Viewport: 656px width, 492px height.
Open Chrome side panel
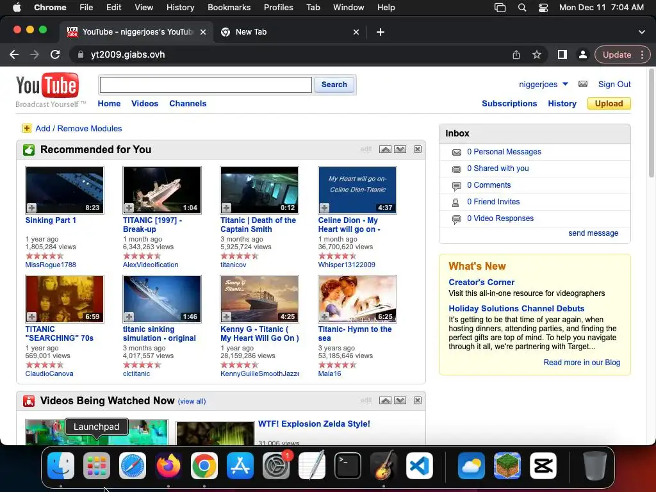click(562, 54)
